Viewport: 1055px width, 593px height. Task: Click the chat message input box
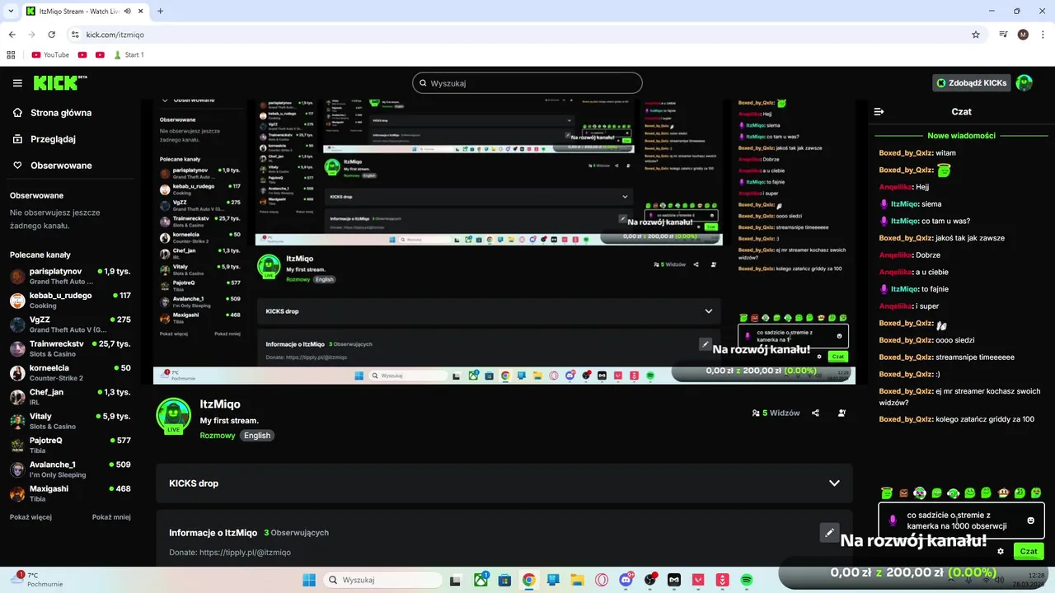click(x=961, y=521)
